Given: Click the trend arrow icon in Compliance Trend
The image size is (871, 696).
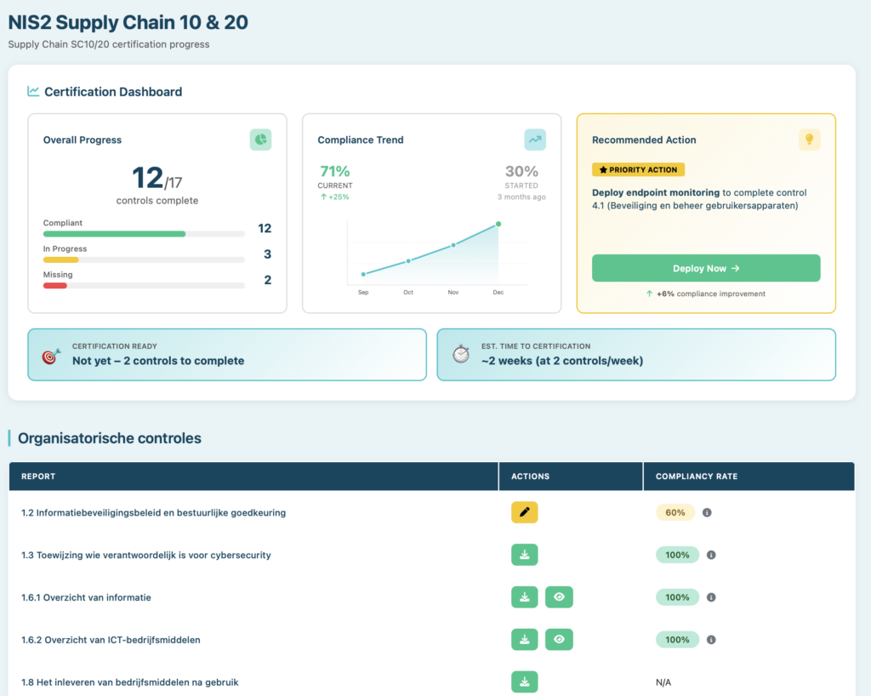Looking at the screenshot, I should click(x=535, y=140).
